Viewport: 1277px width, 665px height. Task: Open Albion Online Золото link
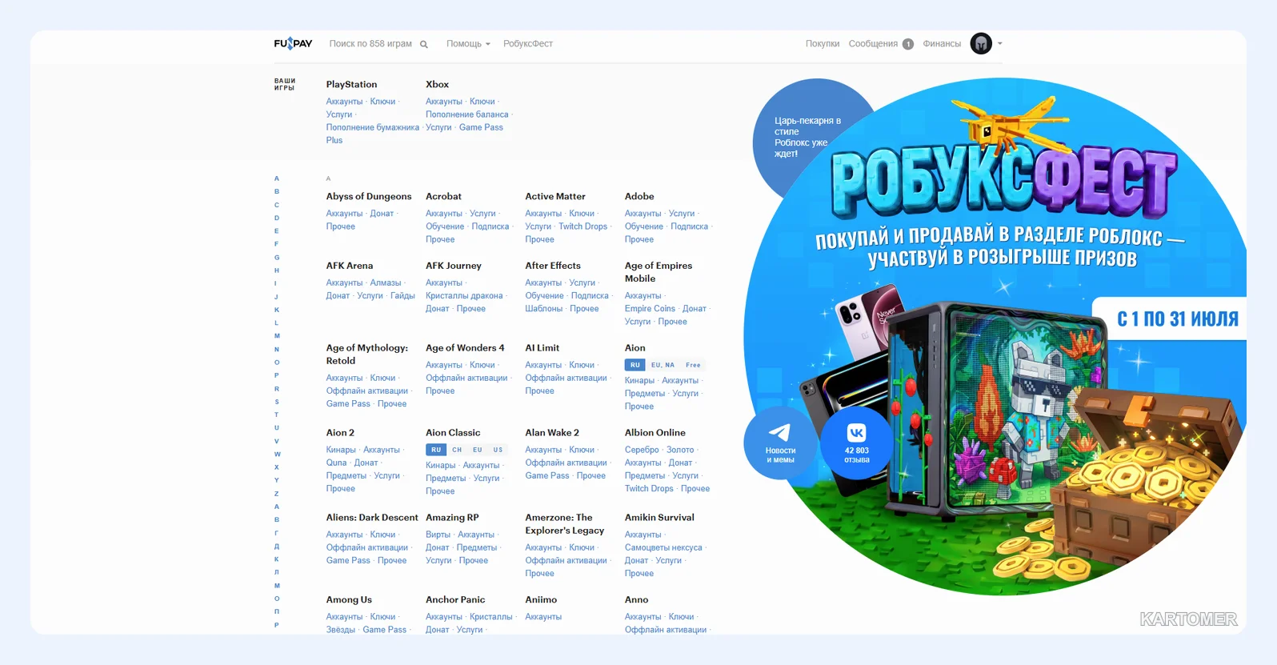coord(680,450)
